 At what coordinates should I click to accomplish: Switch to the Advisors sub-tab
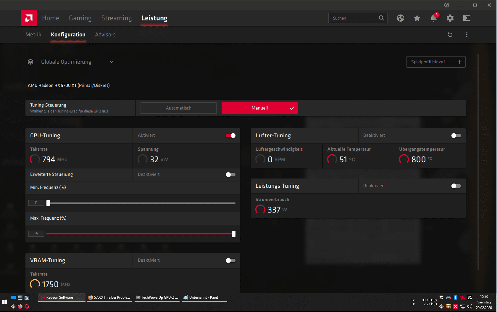click(105, 35)
